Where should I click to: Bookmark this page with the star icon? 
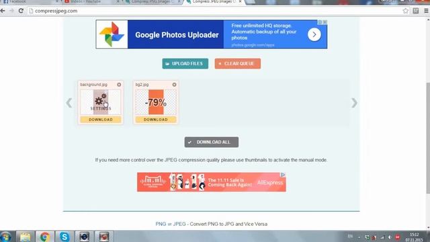406,11
